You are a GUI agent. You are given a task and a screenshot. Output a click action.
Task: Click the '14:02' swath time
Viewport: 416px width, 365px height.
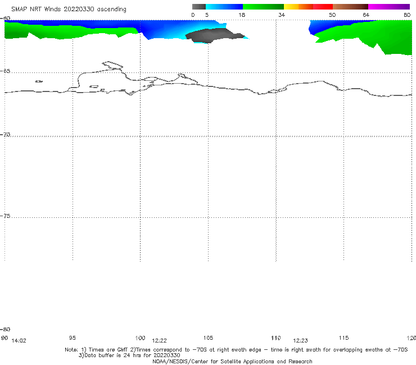[x=19, y=341]
